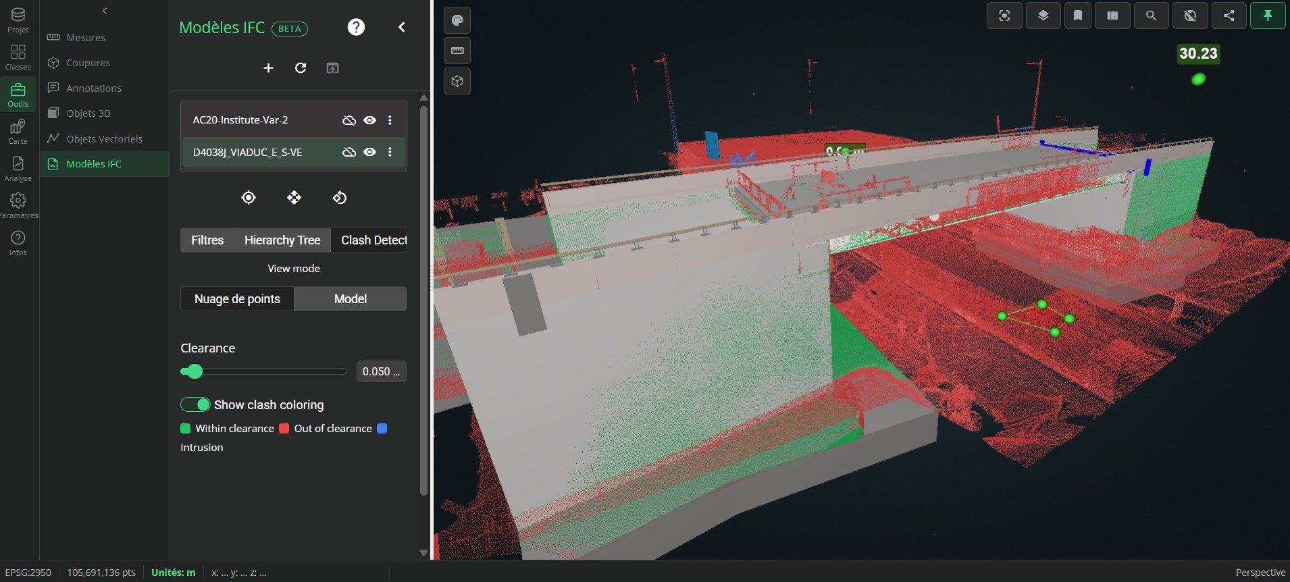Open the search toolbar icon

pos(1151,16)
